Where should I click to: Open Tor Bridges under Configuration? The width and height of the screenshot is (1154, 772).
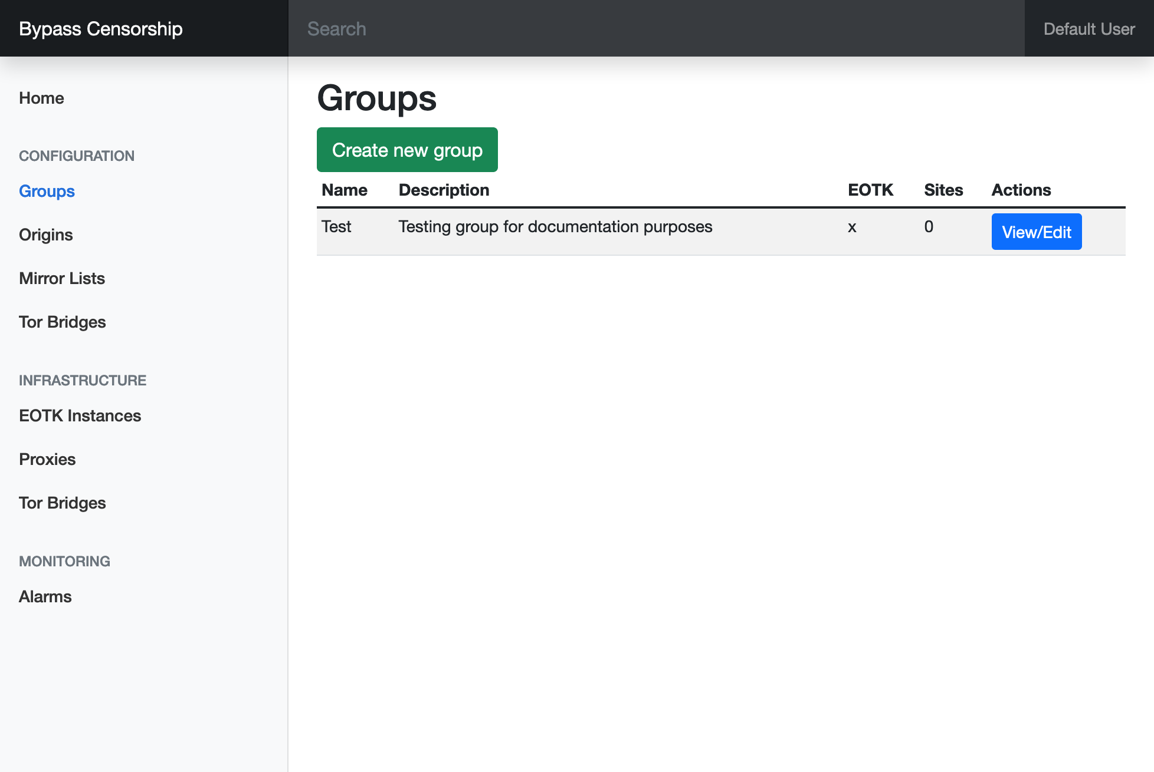62,322
